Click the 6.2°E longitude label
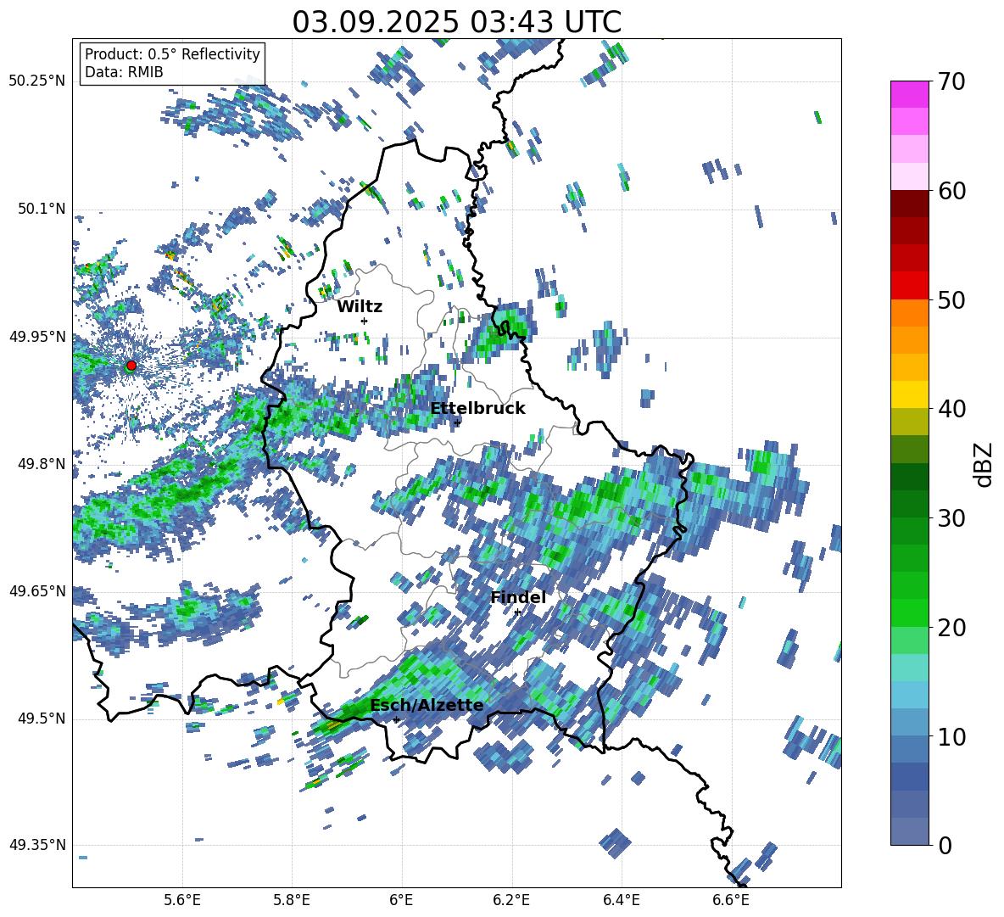Viewport: 1004px width, 917px height. pyautogui.click(x=511, y=900)
